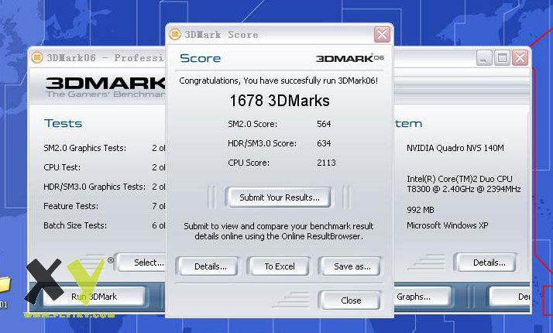Click the Microsoft Windows XP text
This screenshot has height=333, width=553.
447,225
